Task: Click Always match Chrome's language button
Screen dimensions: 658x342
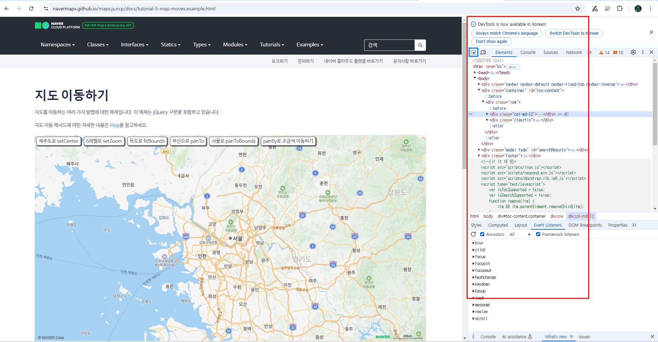Action: 507,33
